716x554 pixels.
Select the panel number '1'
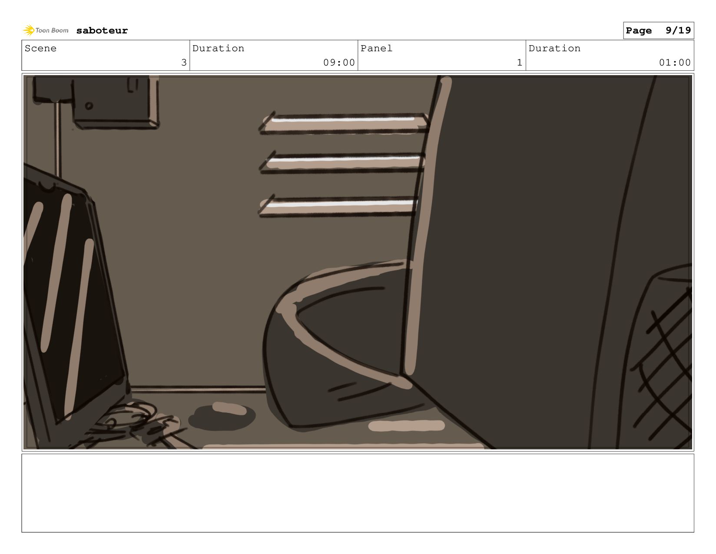click(520, 63)
